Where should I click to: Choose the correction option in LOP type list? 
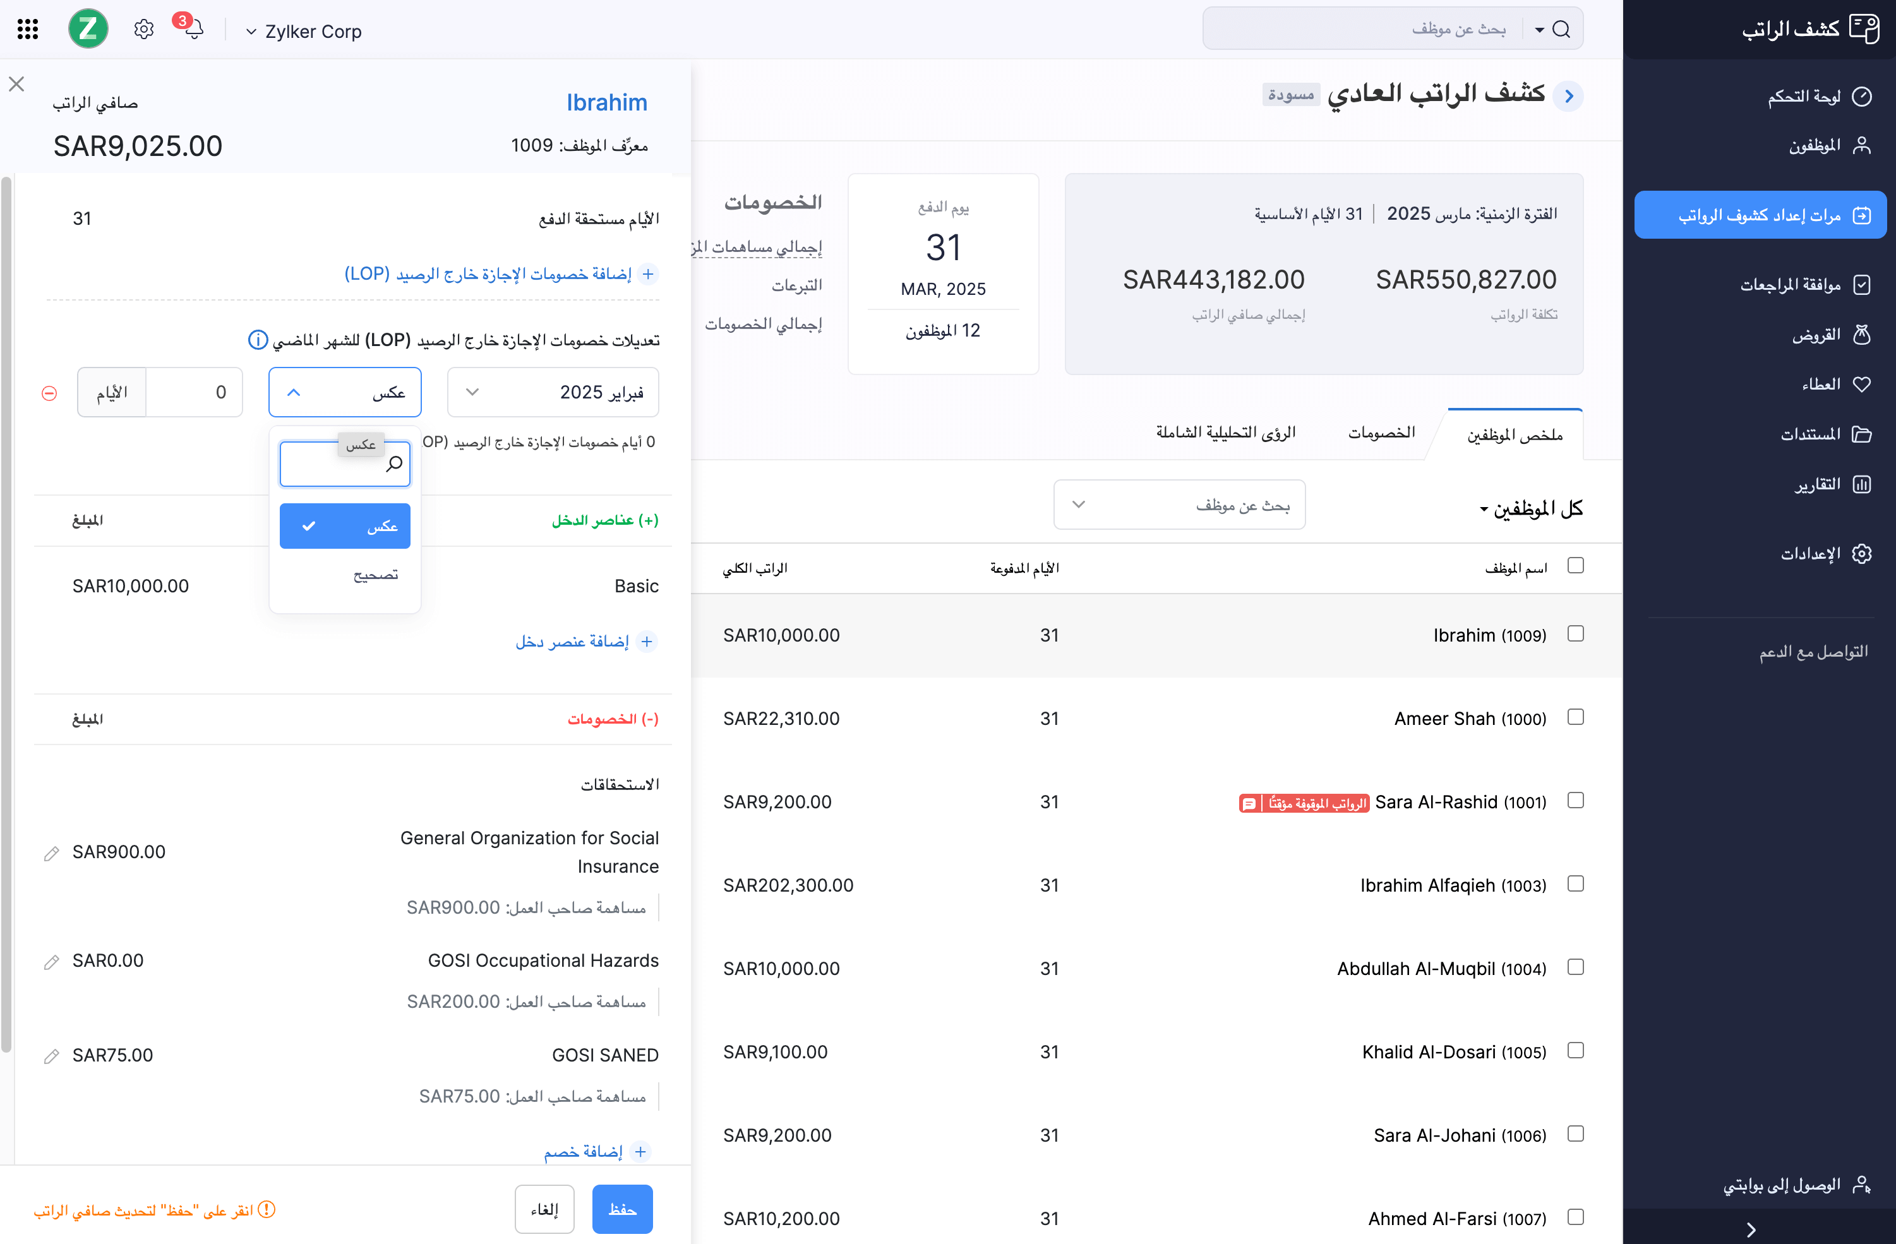click(x=375, y=574)
